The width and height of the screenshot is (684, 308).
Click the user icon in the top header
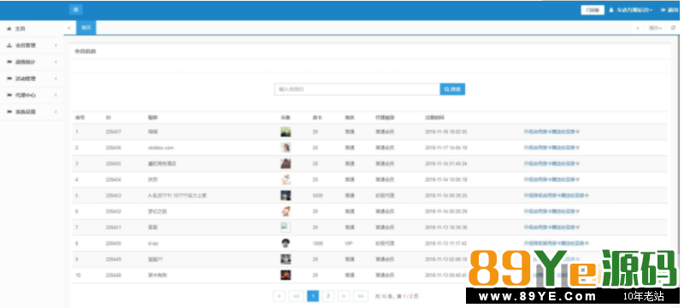click(611, 10)
